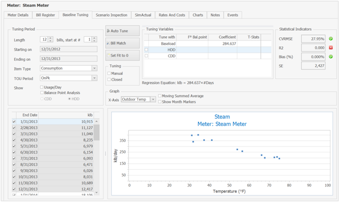This screenshot has height=202, width=340.
Task: Click the R2 value 0.000 field
Action: pyautogui.click(x=313, y=47)
